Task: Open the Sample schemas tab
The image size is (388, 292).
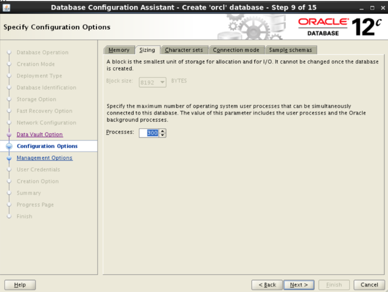Action: [290, 50]
